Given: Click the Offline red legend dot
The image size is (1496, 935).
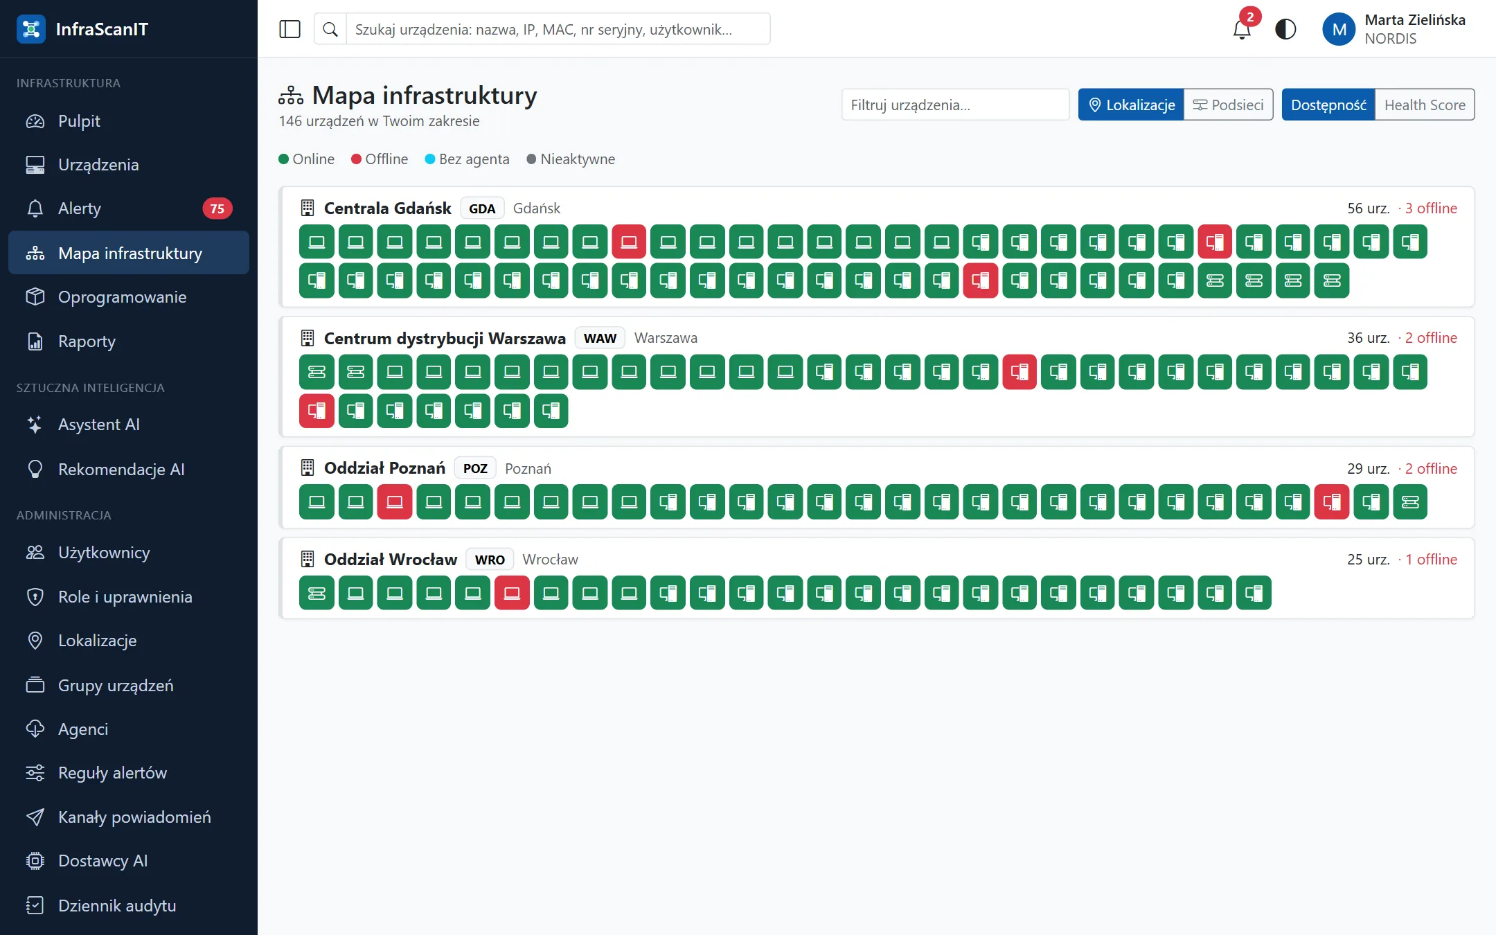Looking at the screenshot, I should click(x=356, y=159).
